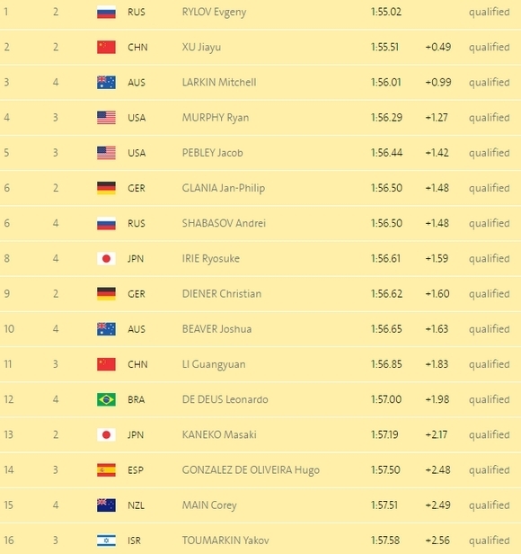Open BEAVER Joshua's athlete entry
The height and width of the screenshot is (554, 521).
point(216,329)
